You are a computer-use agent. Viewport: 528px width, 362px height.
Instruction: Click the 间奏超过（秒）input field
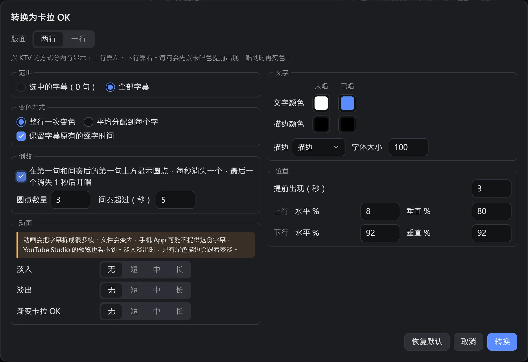[176, 200]
